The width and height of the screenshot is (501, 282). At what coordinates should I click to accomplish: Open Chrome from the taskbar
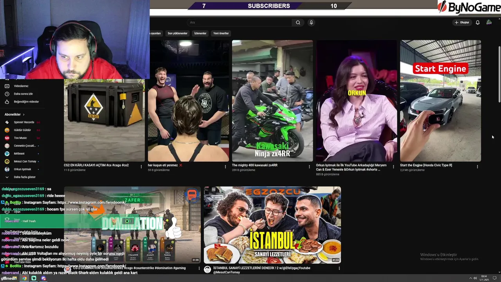point(24,278)
